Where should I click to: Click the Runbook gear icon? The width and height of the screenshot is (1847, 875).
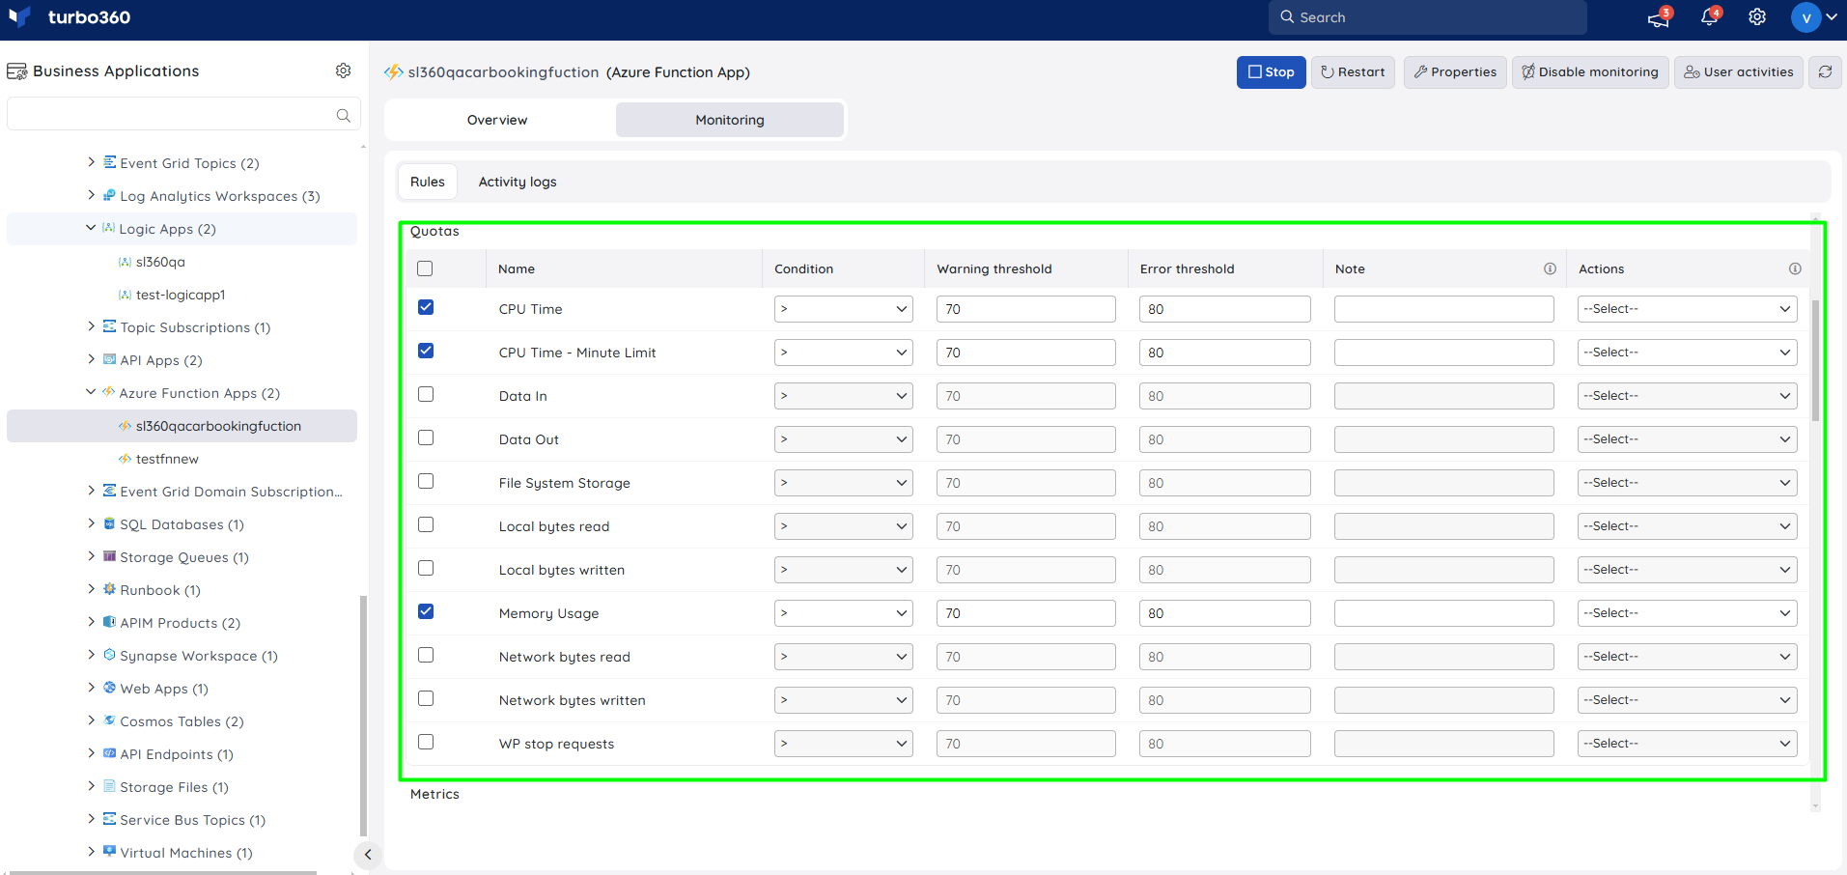pyautogui.click(x=110, y=589)
